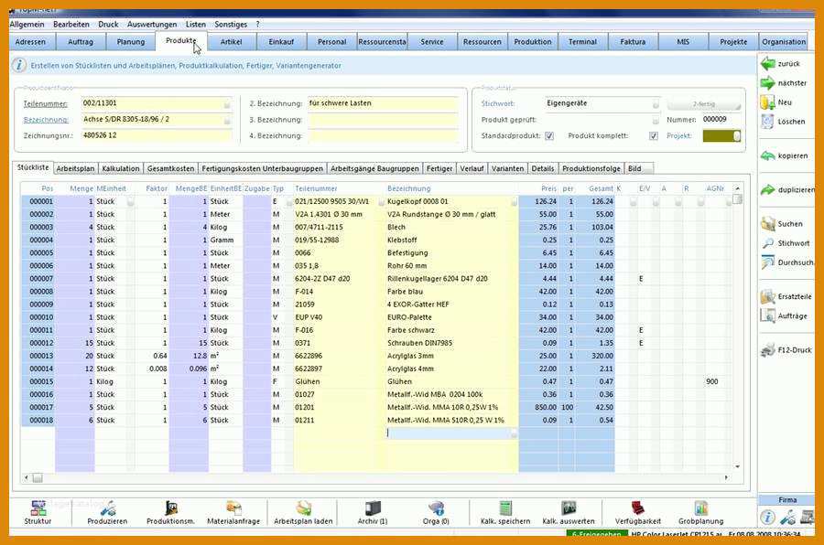The width and height of the screenshot is (824, 545).
Task: Open Orga (0) icon
Action: [436, 508]
